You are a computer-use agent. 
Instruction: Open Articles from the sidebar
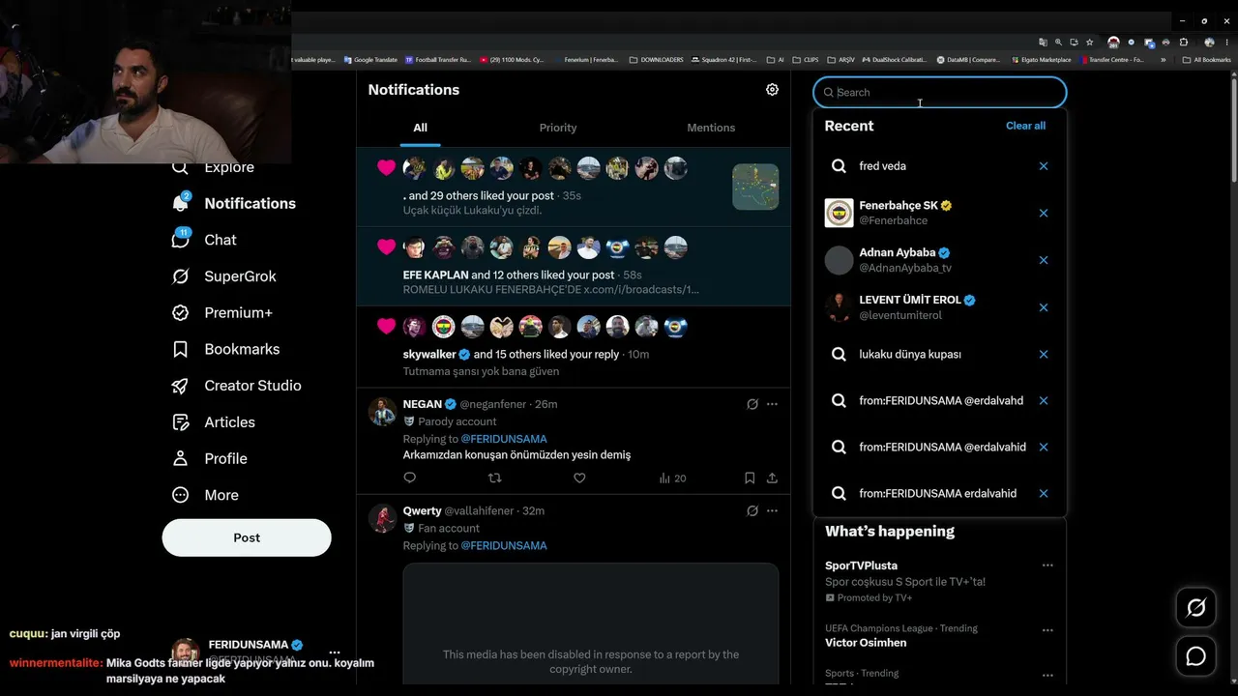[x=213, y=422]
